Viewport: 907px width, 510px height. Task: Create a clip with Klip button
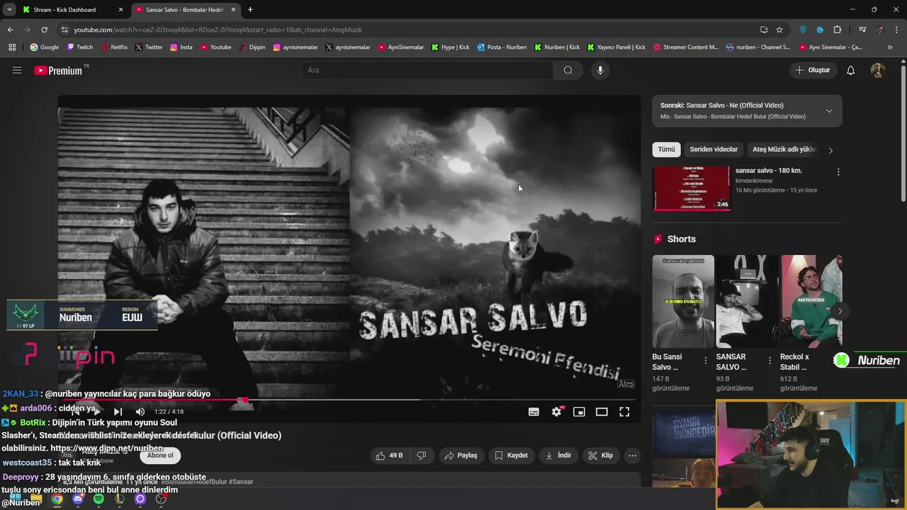[599, 455]
